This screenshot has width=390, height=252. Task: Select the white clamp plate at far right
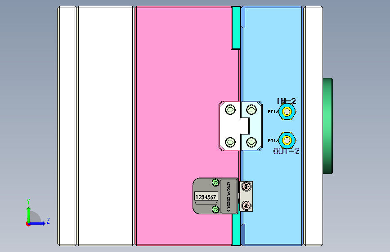pos(314,126)
